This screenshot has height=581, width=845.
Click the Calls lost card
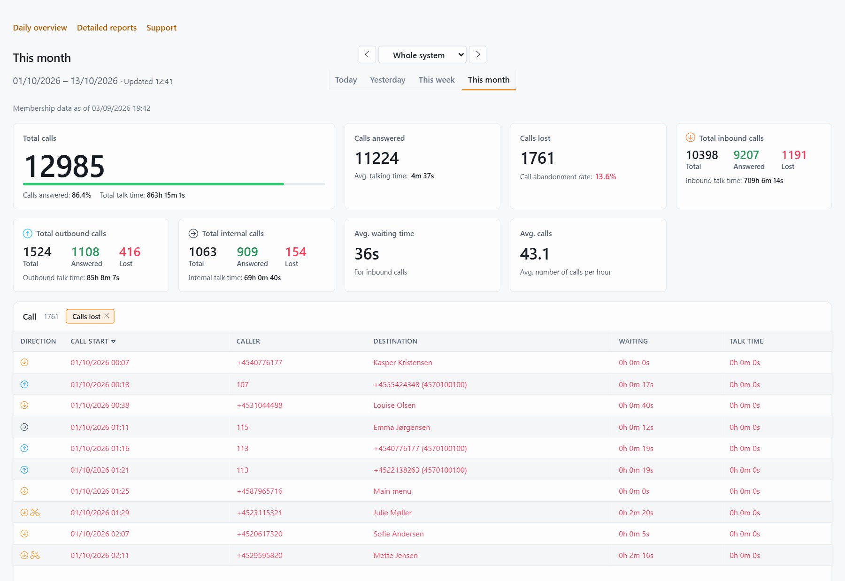click(588, 166)
